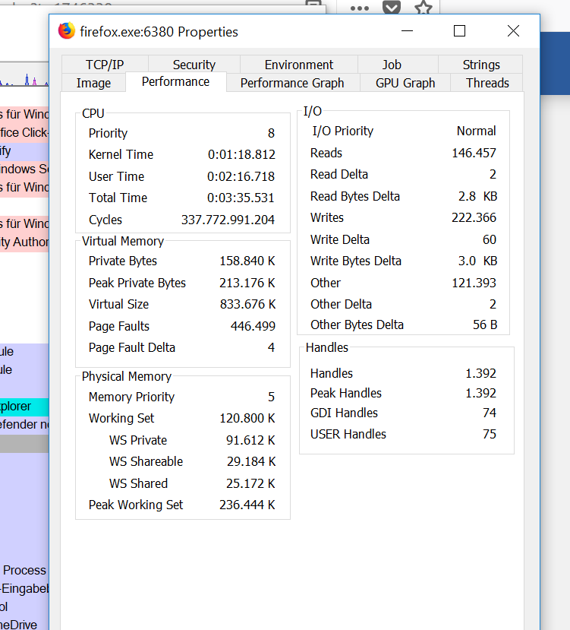
Task: Click Cycles value 337.772.991.204
Action: pyautogui.click(x=228, y=220)
